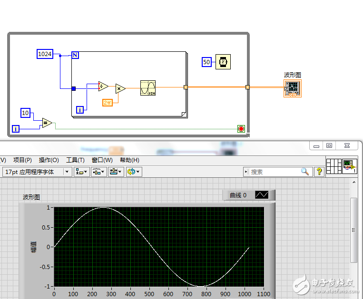Click the 幅值 Y-axis label
The image size is (363, 299).
[x=34, y=247]
